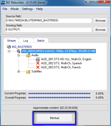The image size is (111, 126).
Task: Click the VID_00010 film reel icon
Action: [19, 51]
